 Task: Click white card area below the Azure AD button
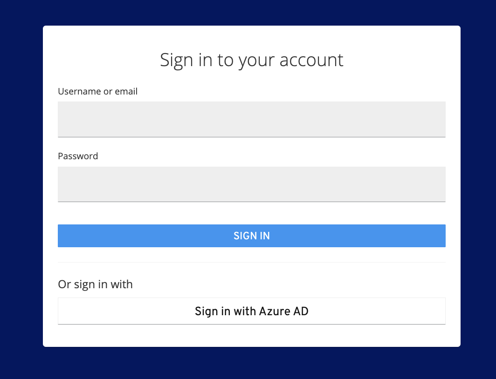tap(251, 336)
